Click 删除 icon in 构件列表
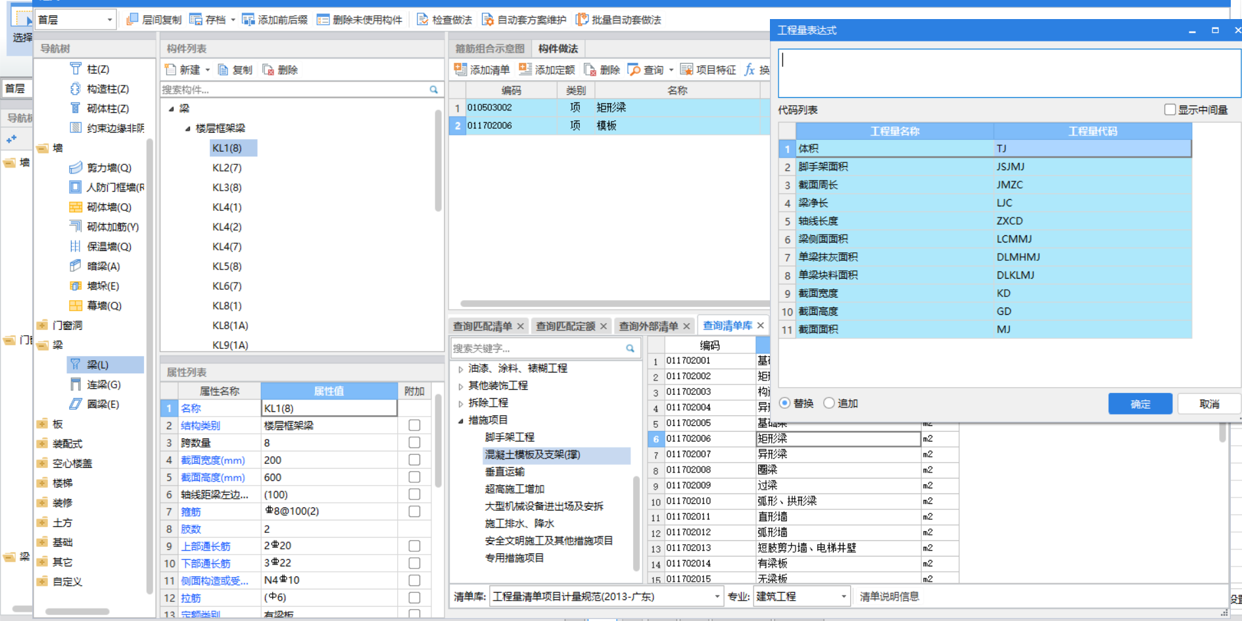The width and height of the screenshot is (1242, 621). point(268,70)
